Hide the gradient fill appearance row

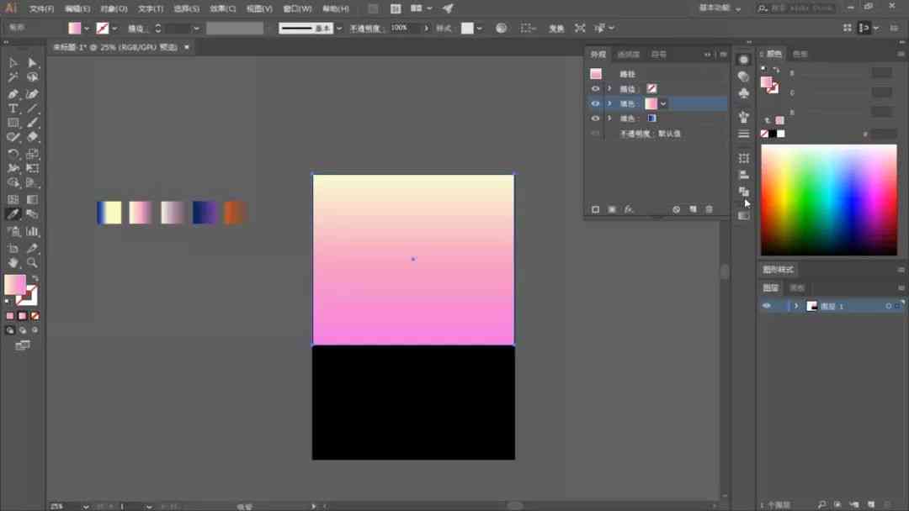(595, 103)
